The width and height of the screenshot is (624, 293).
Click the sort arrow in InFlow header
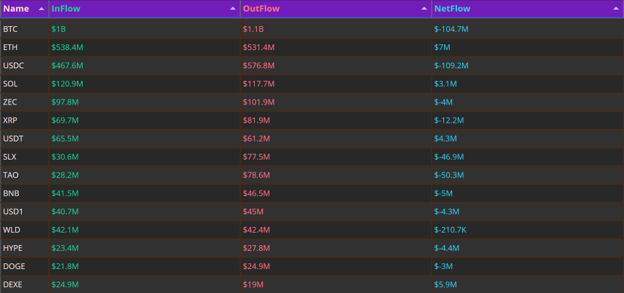(233, 9)
